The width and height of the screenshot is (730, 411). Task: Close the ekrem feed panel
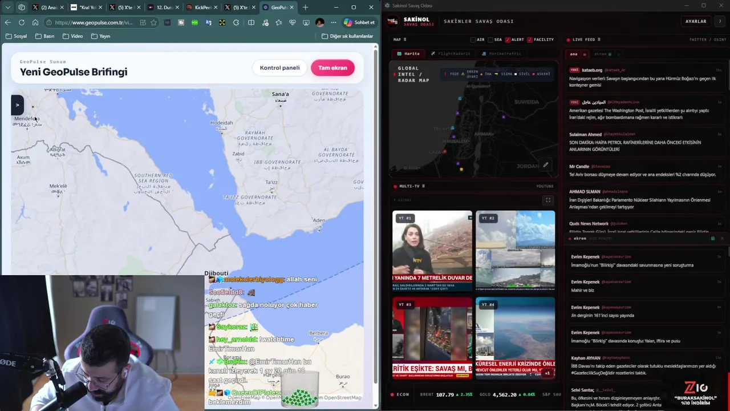[722, 238]
